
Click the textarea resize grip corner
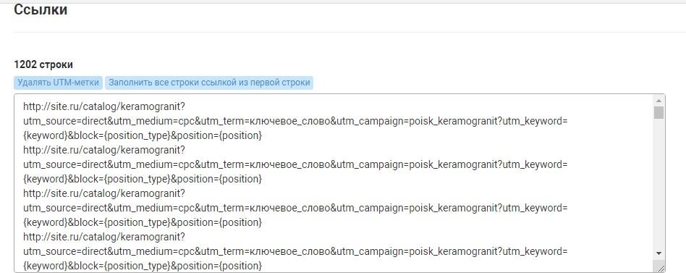(x=660, y=267)
